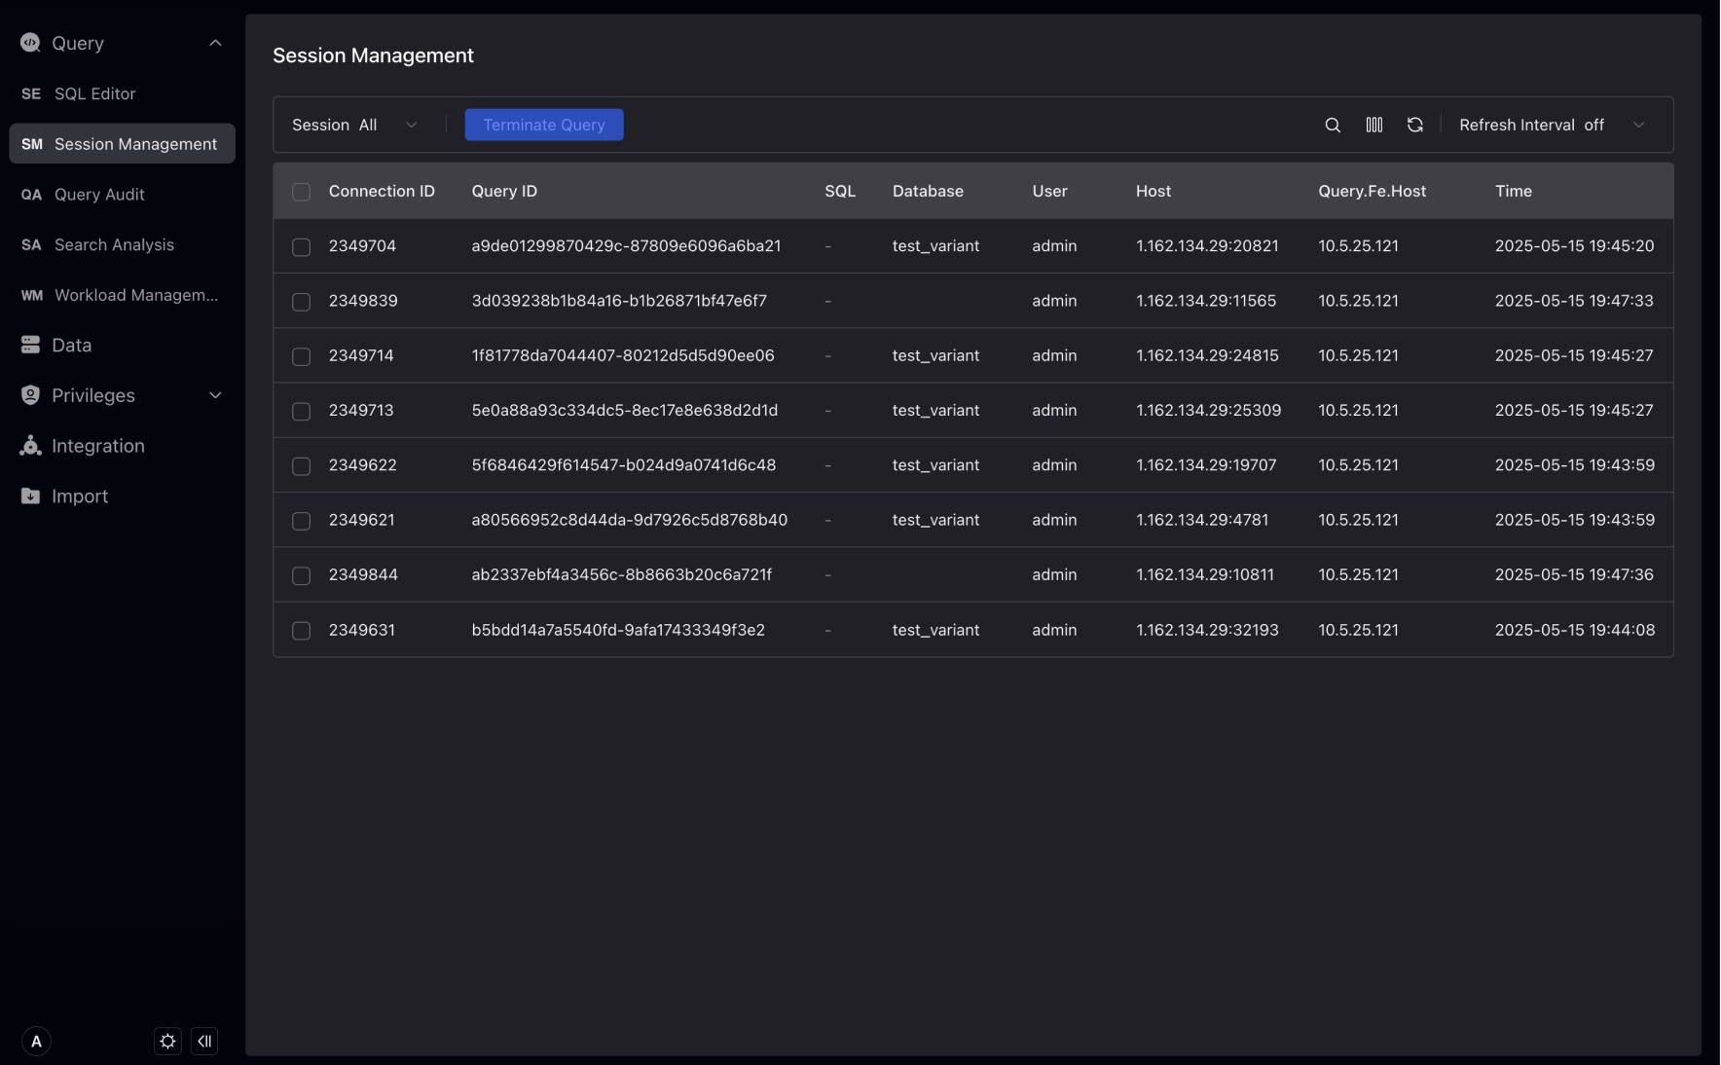Tick the checkbox for connection 2349622
The image size is (1721, 1065).
point(301,466)
